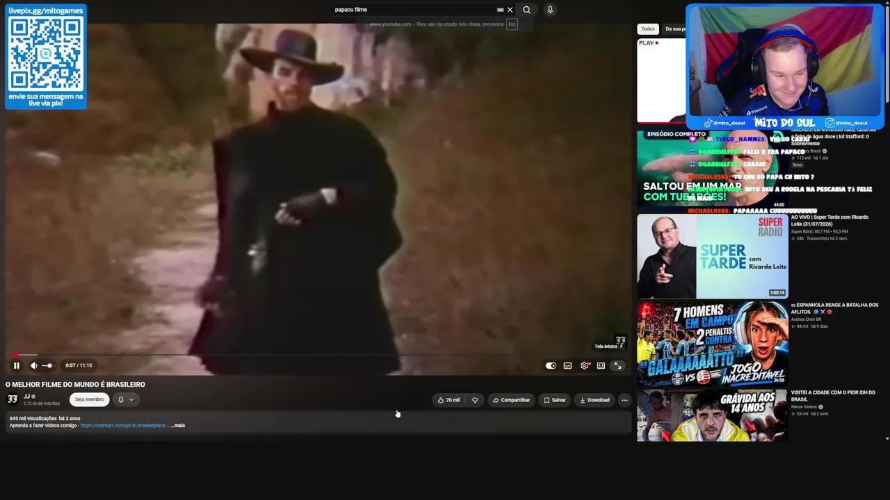Switch to theater mode with the player icon

(601, 365)
